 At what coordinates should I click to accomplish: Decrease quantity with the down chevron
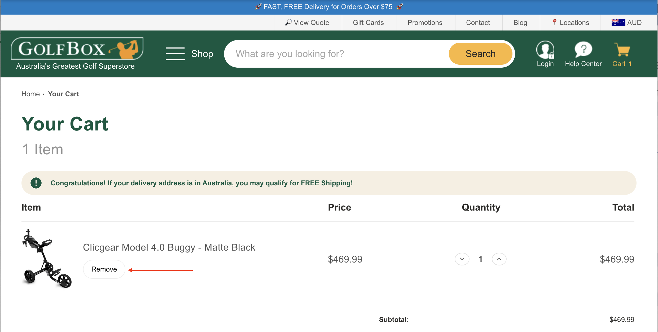462,259
